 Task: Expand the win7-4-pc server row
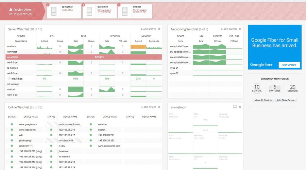pos(8,79)
